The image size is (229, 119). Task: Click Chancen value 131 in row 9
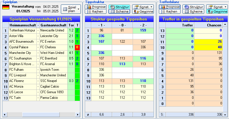[208, 53]
